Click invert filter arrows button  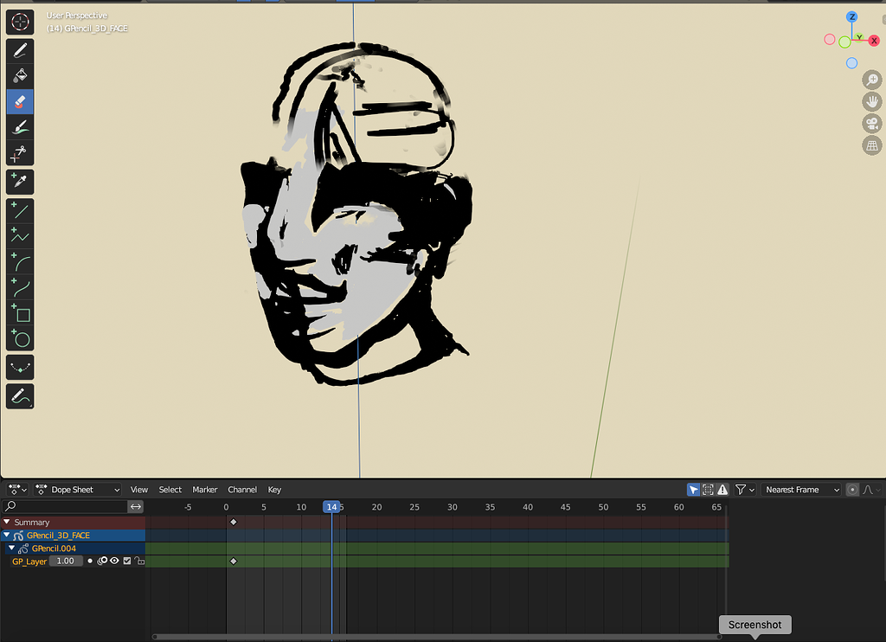pos(136,507)
